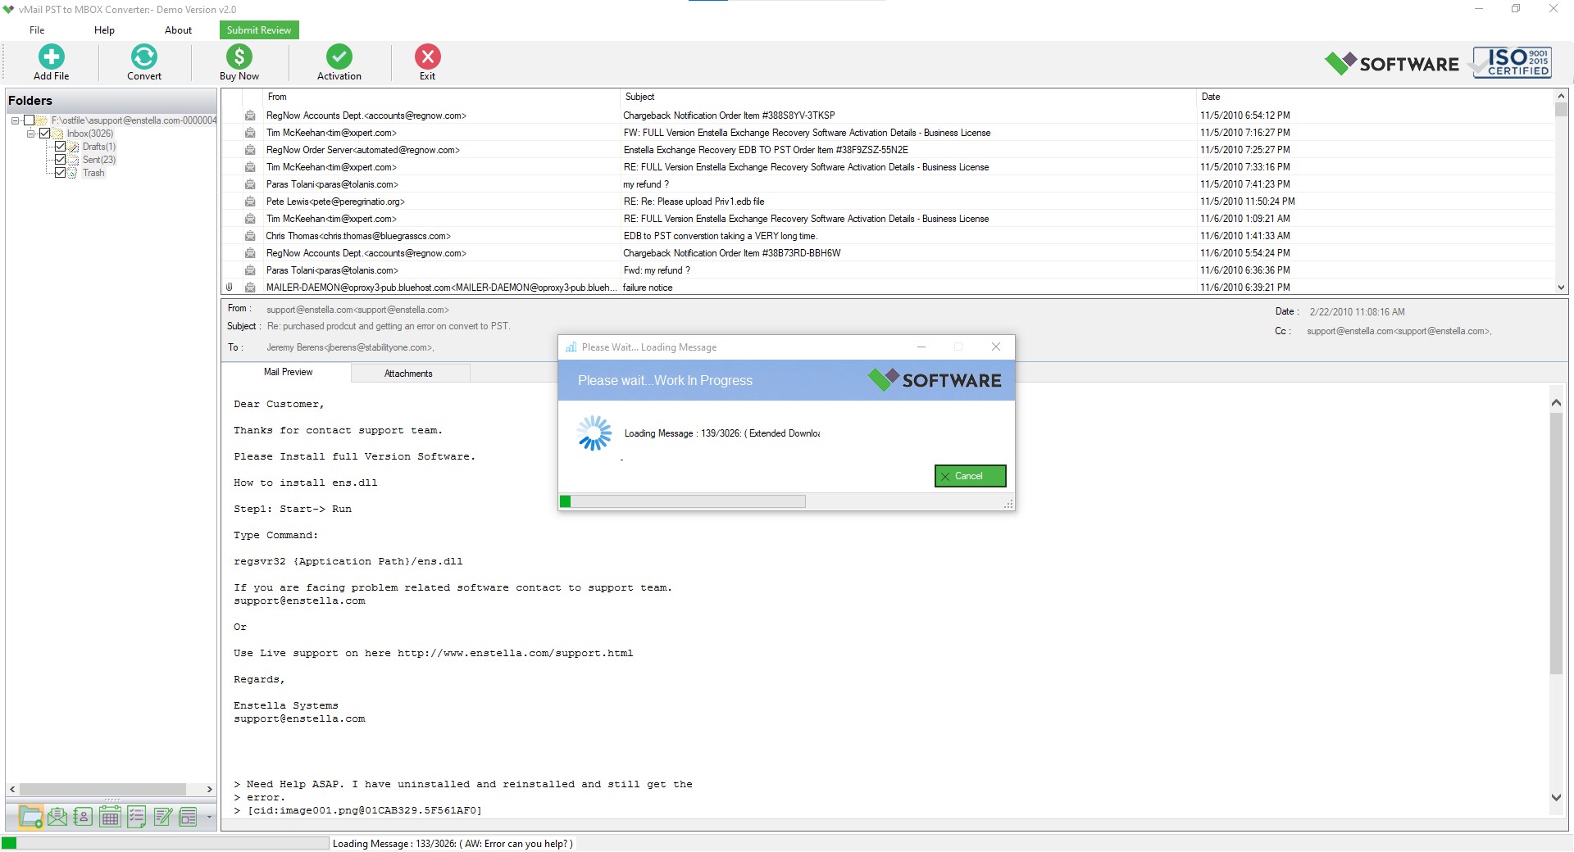Switch to the Mail Preview tab

[288, 372]
